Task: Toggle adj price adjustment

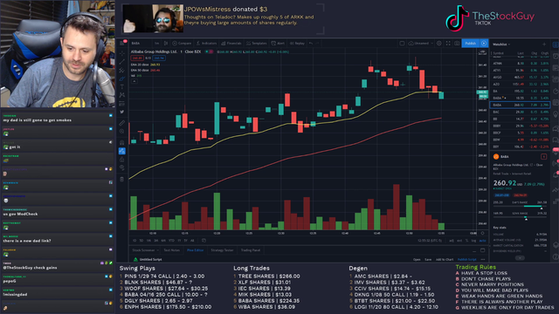Action: coord(452,241)
